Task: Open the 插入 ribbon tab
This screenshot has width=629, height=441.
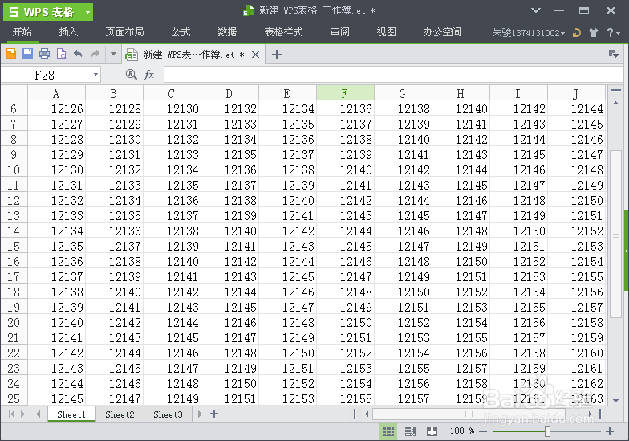Action: coord(69,32)
